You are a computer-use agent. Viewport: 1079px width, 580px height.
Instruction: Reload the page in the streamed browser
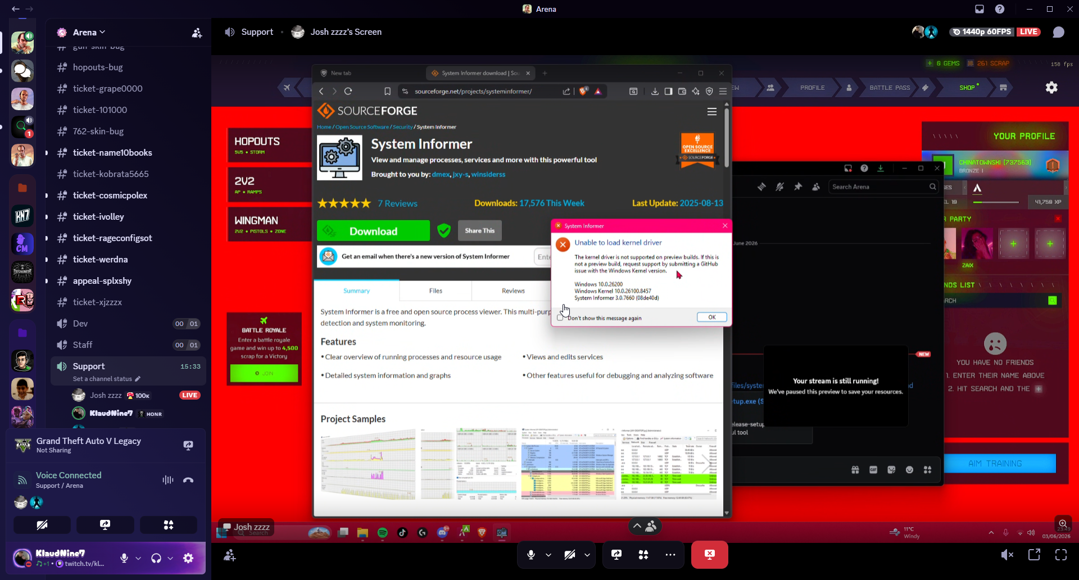tap(348, 91)
